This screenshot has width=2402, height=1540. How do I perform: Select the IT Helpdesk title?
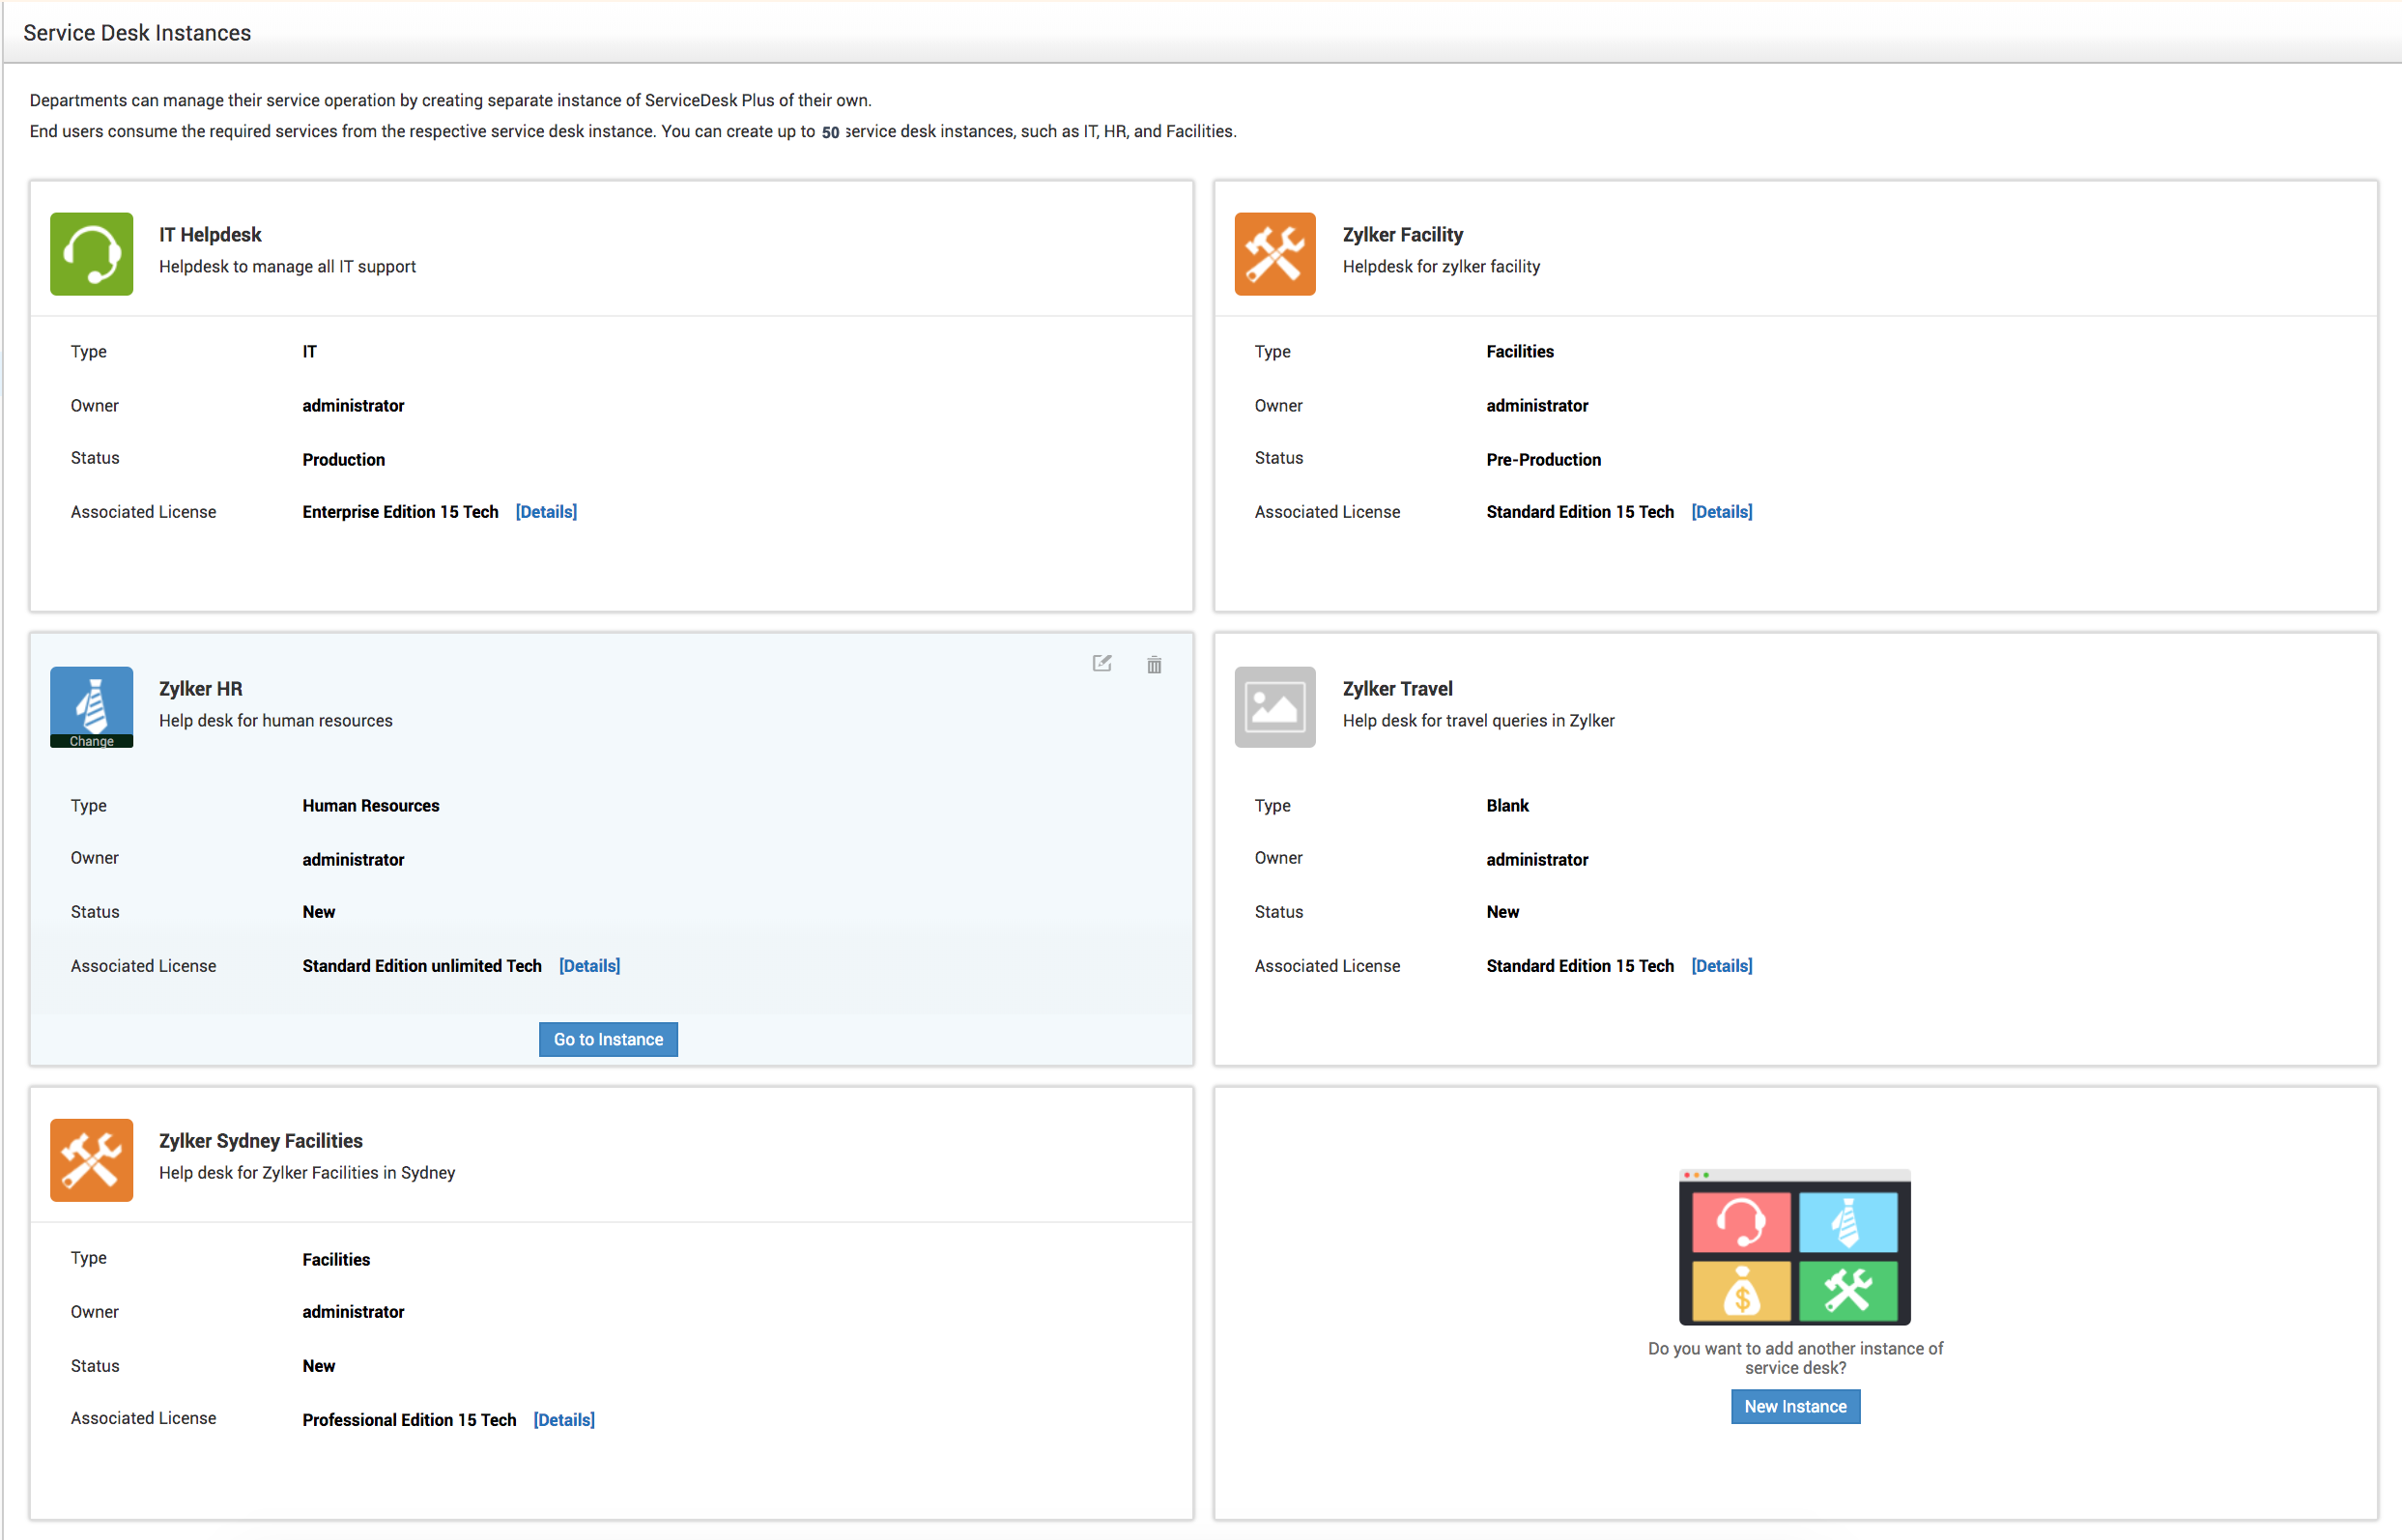(210, 235)
